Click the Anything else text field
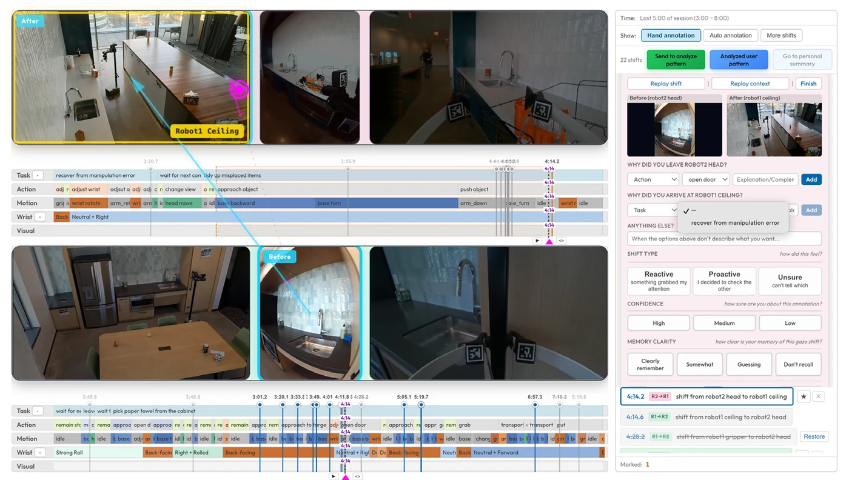 724,239
